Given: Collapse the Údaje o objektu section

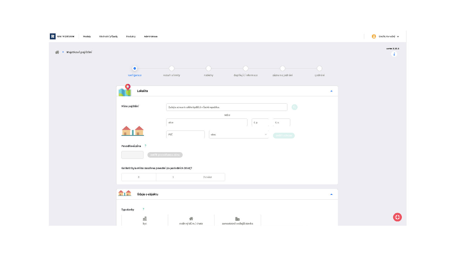Looking at the screenshot, I should (x=331, y=194).
